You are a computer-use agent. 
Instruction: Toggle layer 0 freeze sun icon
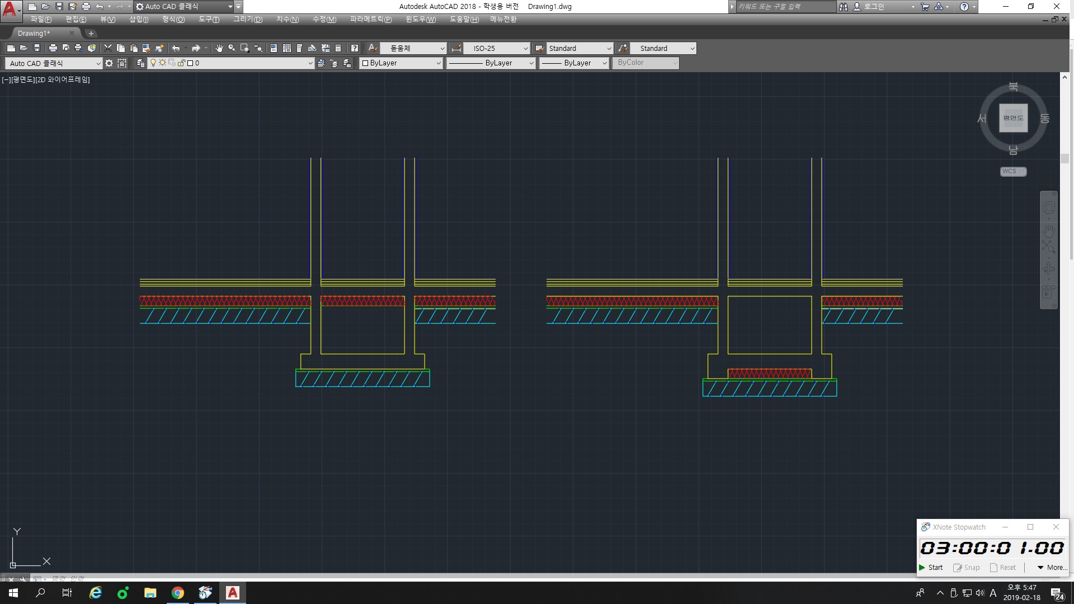(x=162, y=63)
